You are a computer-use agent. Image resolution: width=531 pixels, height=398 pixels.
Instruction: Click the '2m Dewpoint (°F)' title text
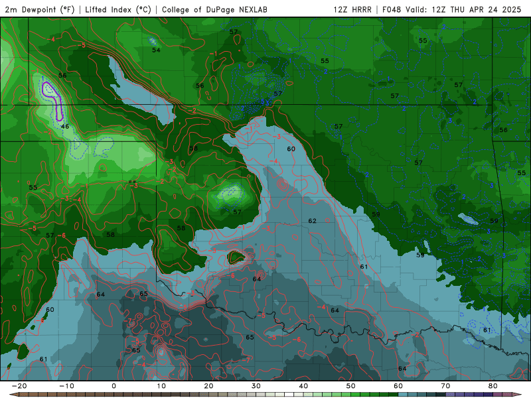click(40, 10)
